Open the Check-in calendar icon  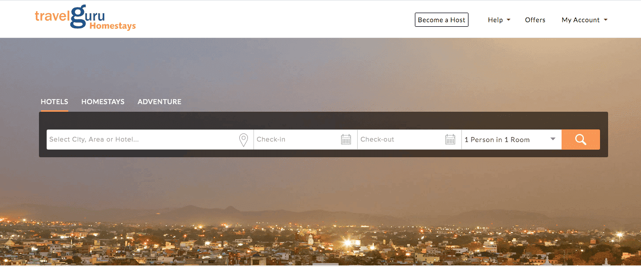click(346, 140)
